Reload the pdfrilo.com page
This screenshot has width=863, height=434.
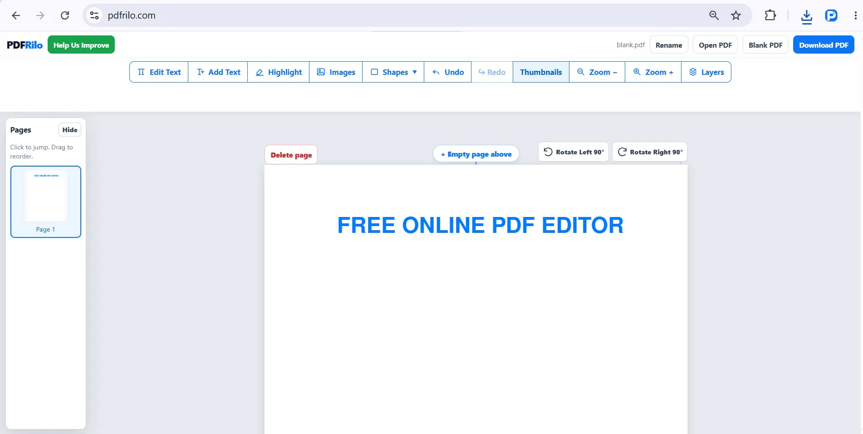[65, 15]
